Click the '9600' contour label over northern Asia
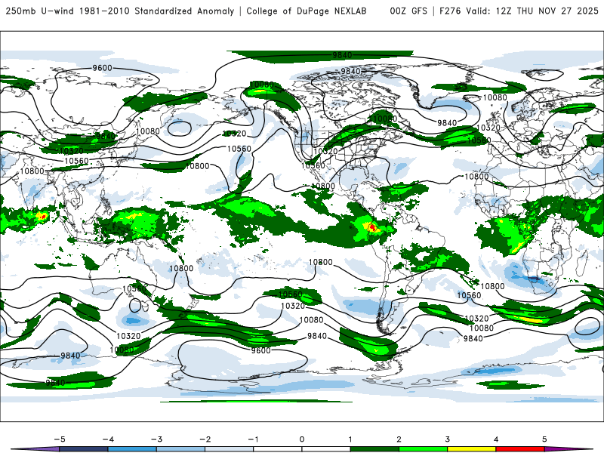 click(102, 68)
